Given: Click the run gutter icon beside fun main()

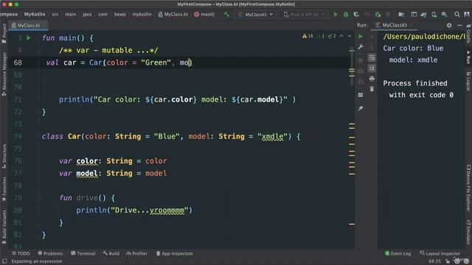Looking at the screenshot, I should [28, 38].
